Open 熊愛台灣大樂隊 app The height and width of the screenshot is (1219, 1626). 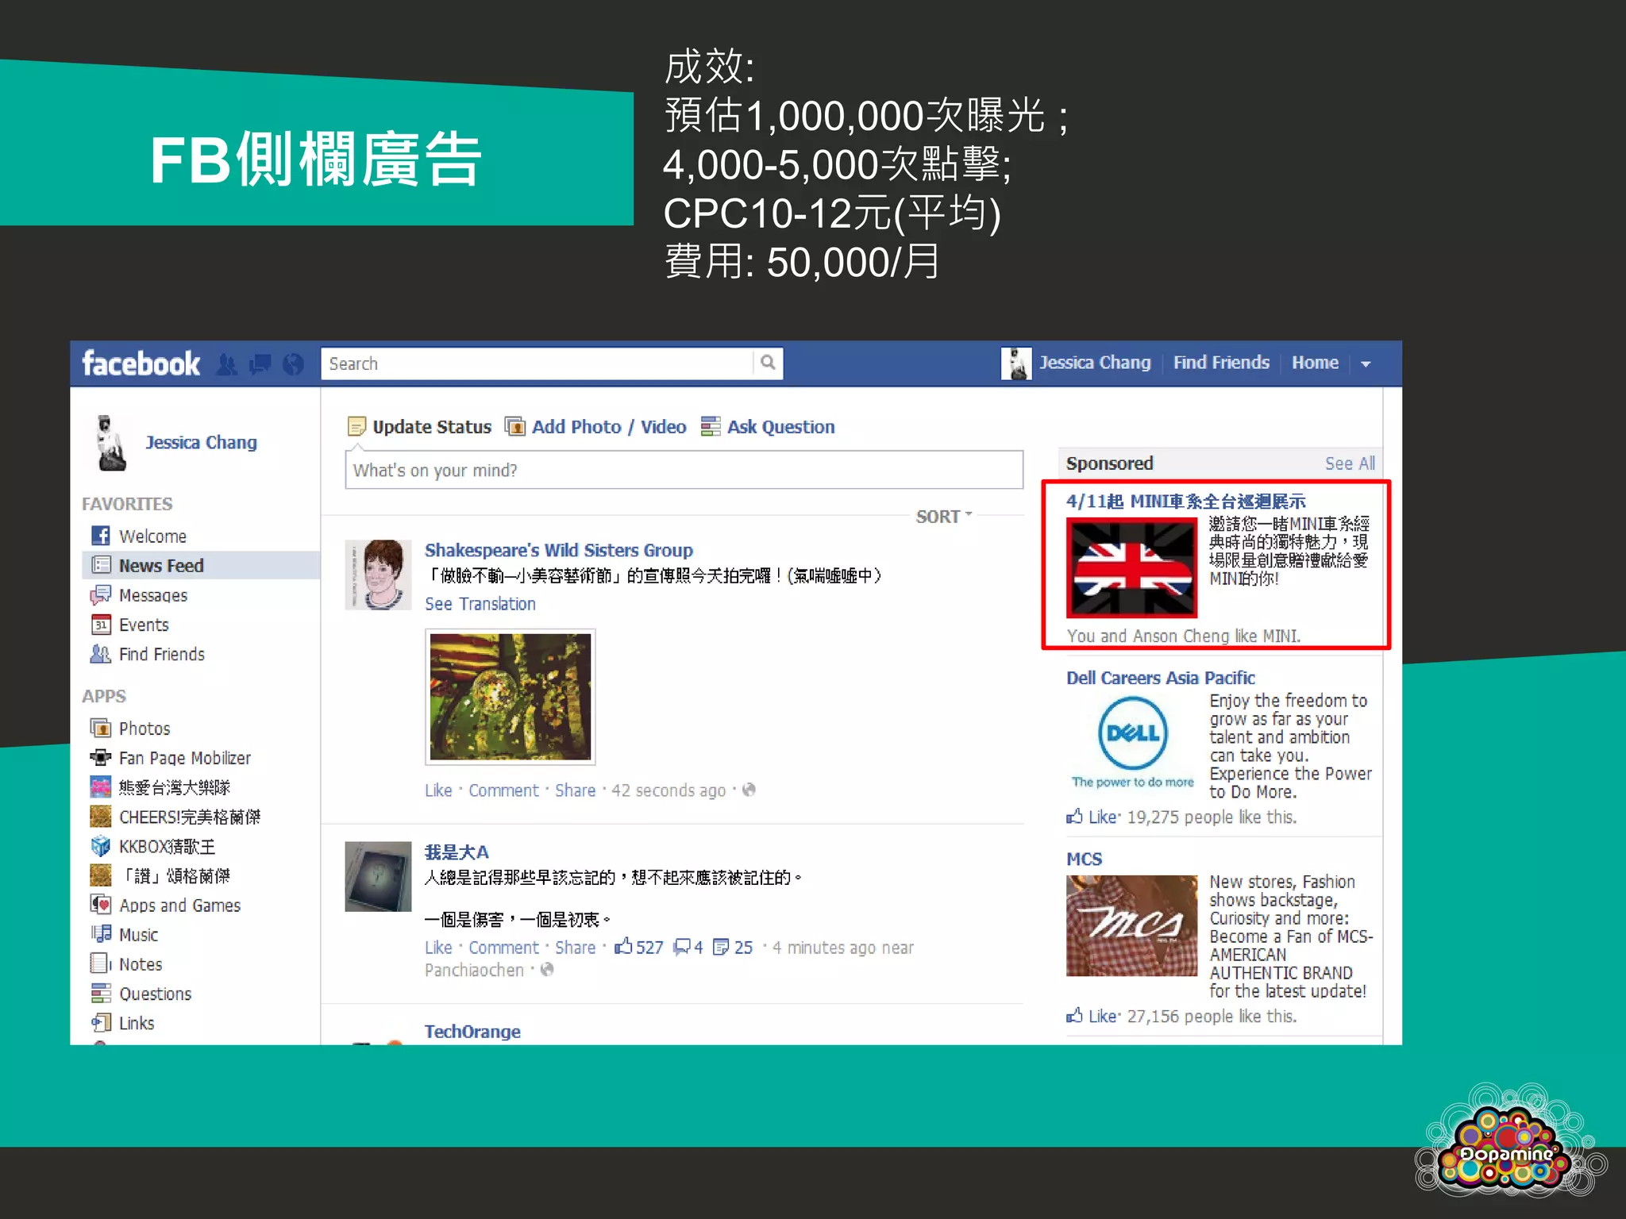point(160,787)
